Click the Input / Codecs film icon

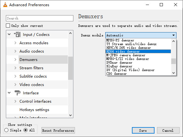(x=17, y=35)
